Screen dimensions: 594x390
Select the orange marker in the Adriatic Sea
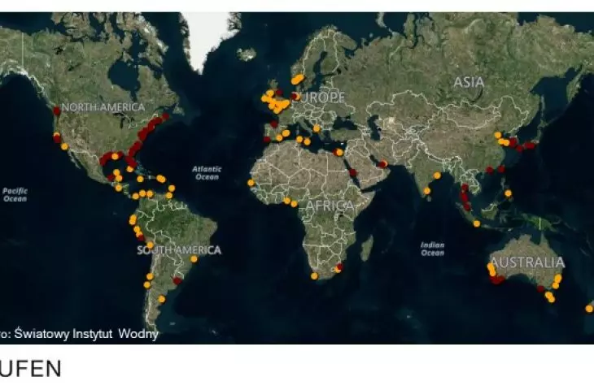click(x=317, y=129)
